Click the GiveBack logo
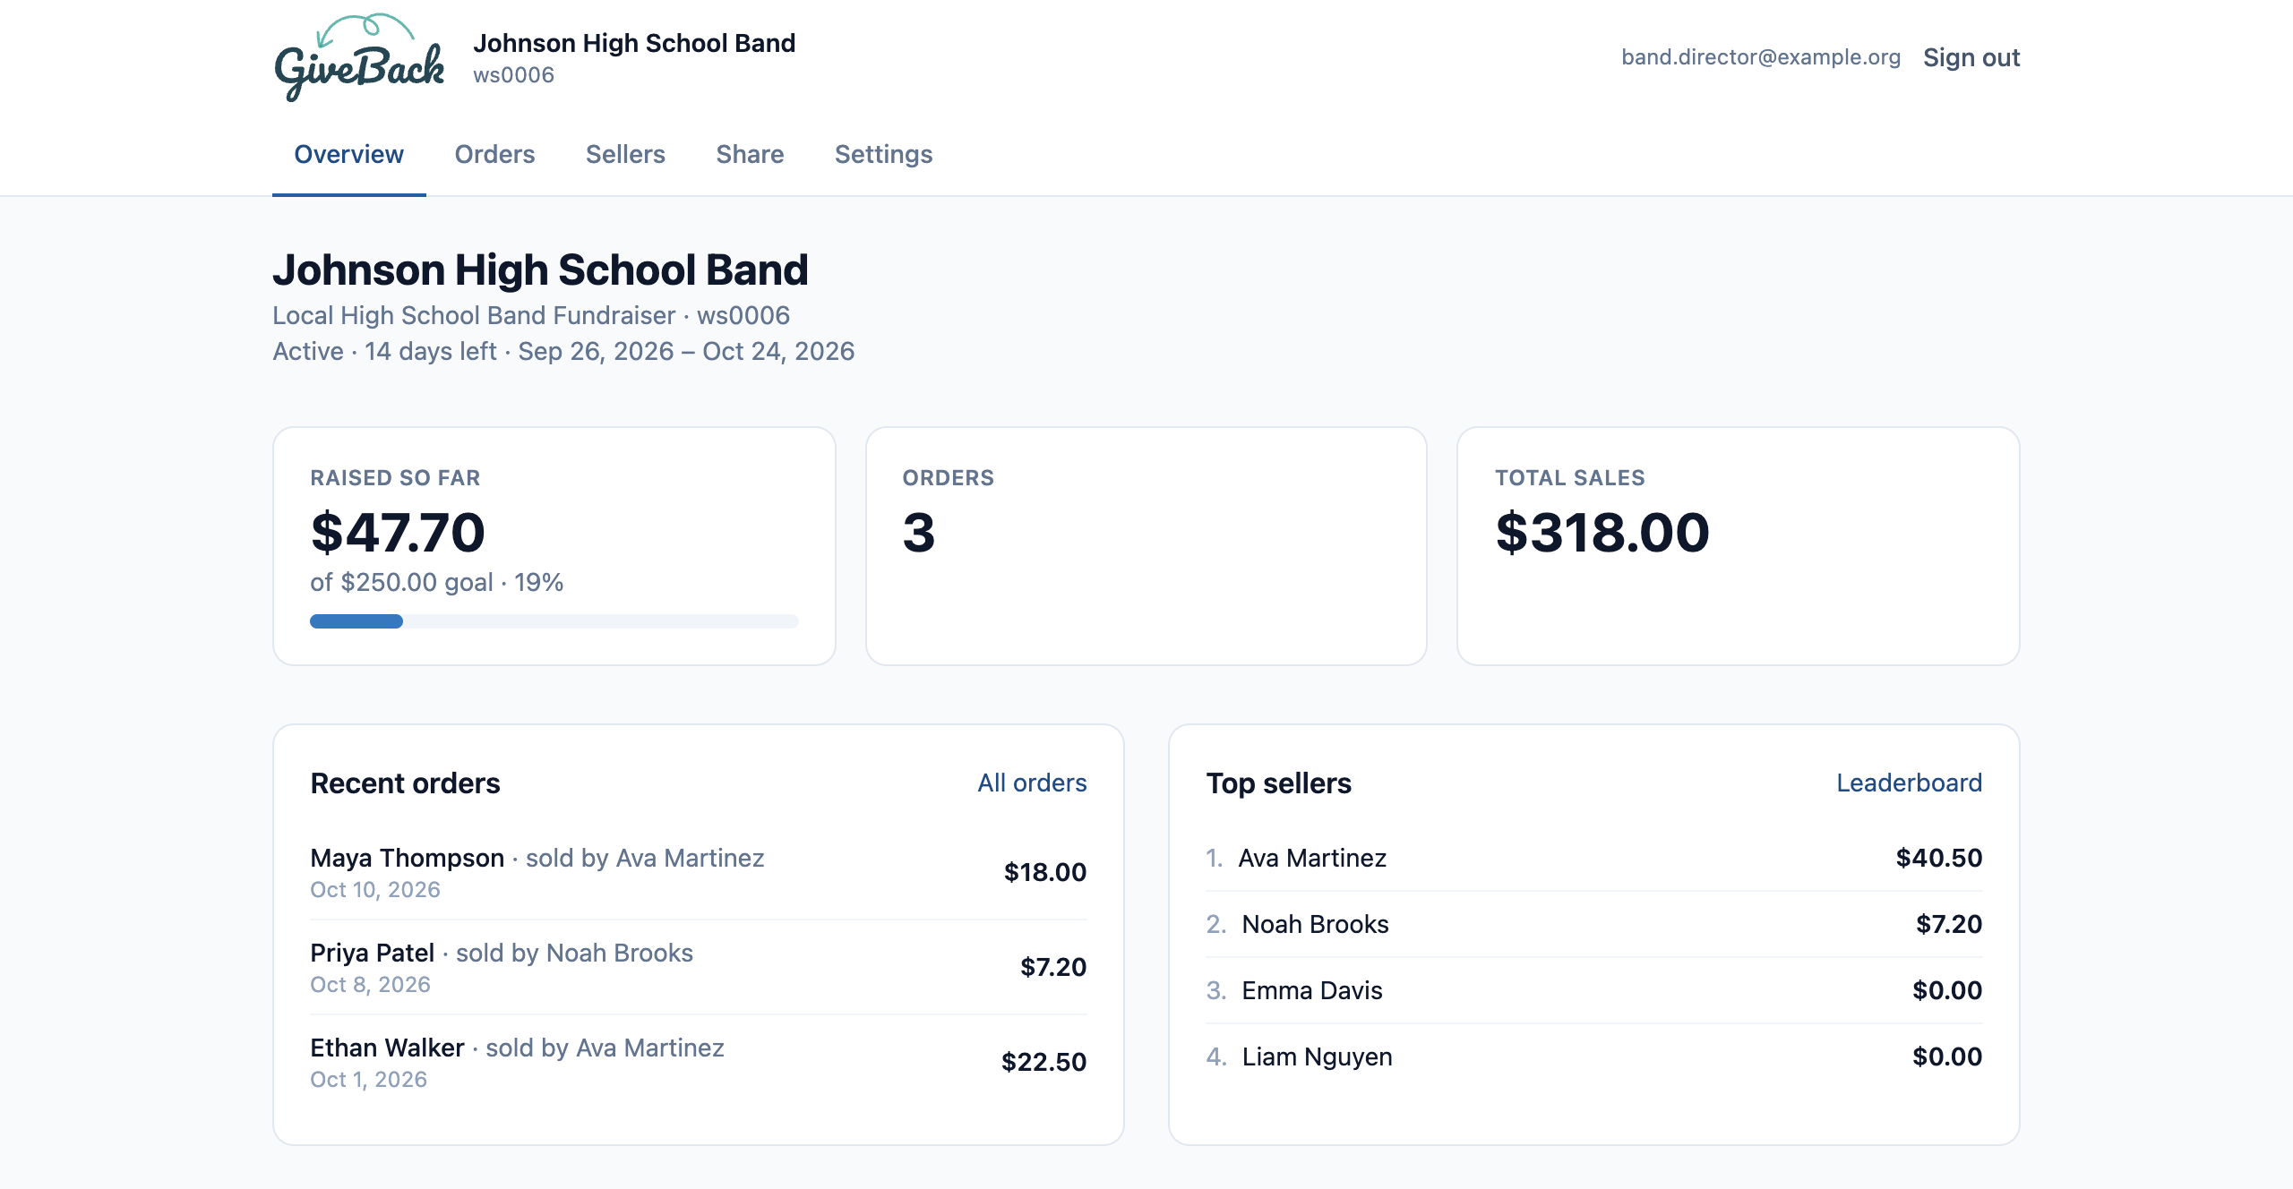 click(x=359, y=58)
